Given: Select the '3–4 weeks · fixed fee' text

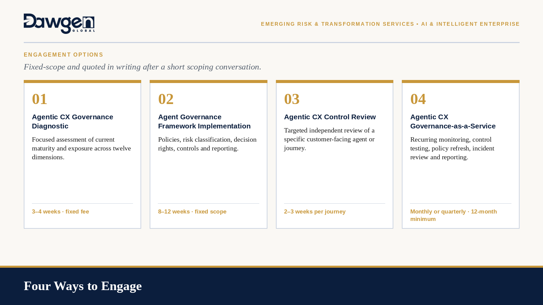Looking at the screenshot, I should pyautogui.click(x=60, y=211).
